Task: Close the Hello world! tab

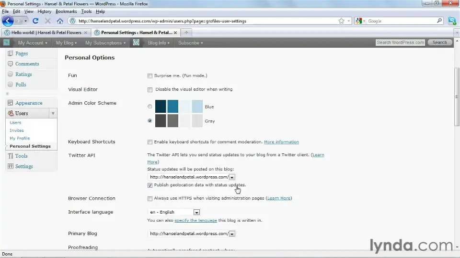Action: pyautogui.click(x=85, y=33)
